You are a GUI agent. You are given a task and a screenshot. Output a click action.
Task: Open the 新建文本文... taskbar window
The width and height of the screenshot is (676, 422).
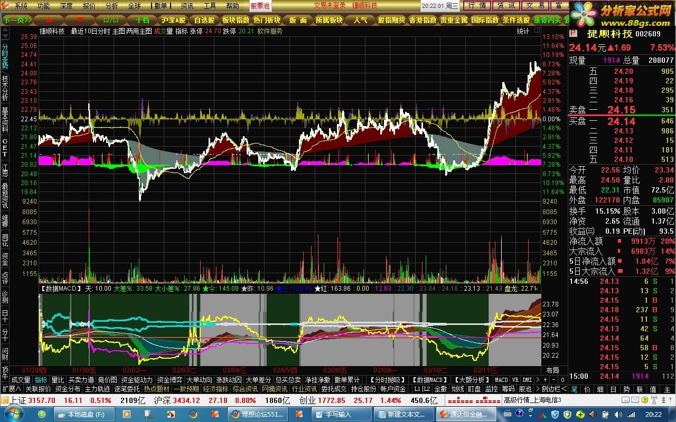[x=404, y=415]
